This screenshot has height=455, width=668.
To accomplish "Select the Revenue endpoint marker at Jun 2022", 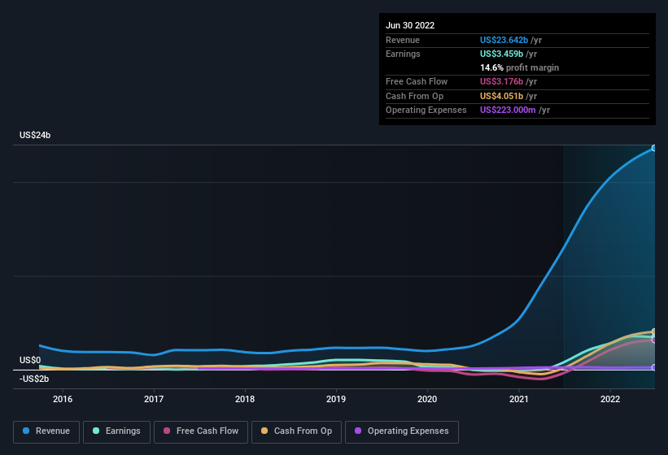I will point(654,148).
